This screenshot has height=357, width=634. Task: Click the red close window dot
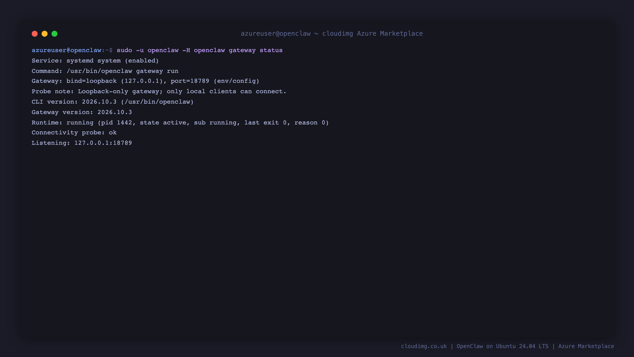tap(35, 34)
